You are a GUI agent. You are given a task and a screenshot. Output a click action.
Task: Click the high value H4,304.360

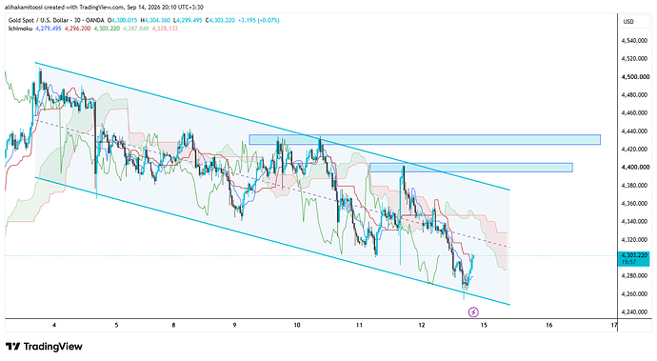point(155,20)
